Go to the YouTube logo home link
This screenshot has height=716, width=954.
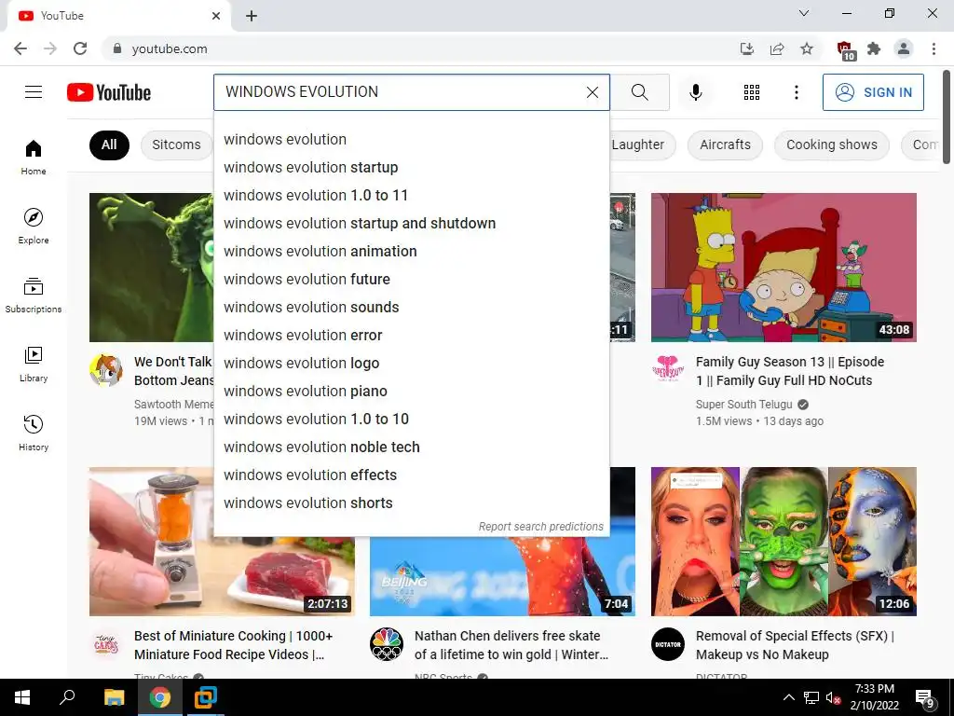[109, 92]
